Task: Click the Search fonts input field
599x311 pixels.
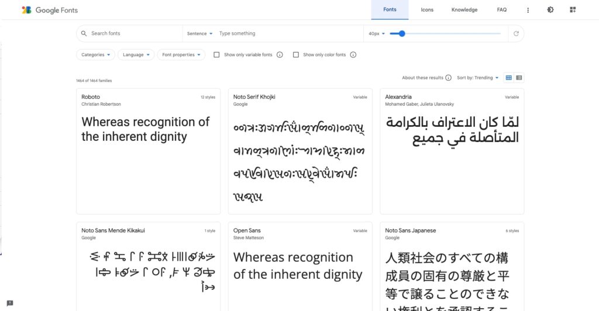Action: click(135, 34)
